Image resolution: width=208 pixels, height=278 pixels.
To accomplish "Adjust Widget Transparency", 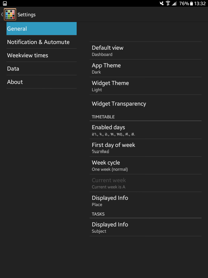I will click(145, 104).
